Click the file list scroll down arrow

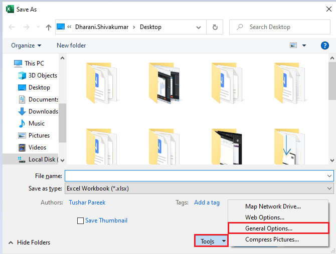(332, 160)
